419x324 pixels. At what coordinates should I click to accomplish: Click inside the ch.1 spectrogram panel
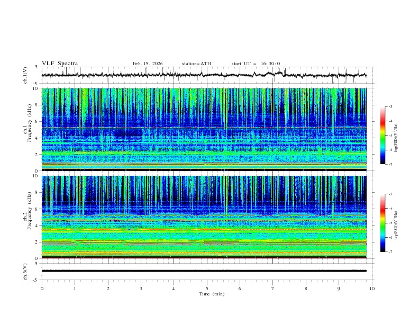click(x=204, y=129)
